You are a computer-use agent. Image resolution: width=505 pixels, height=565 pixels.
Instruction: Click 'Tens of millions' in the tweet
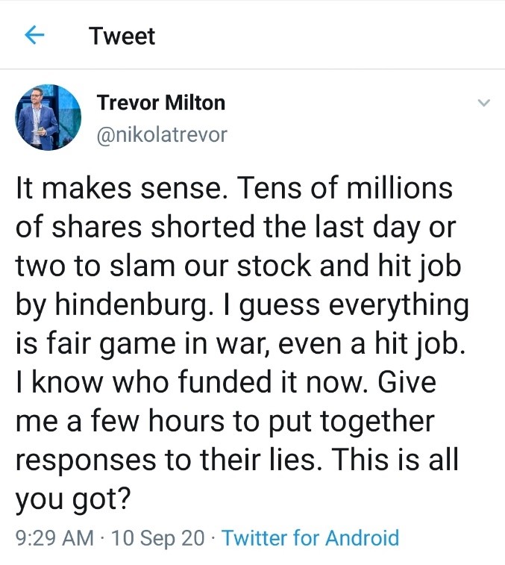[345, 188]
